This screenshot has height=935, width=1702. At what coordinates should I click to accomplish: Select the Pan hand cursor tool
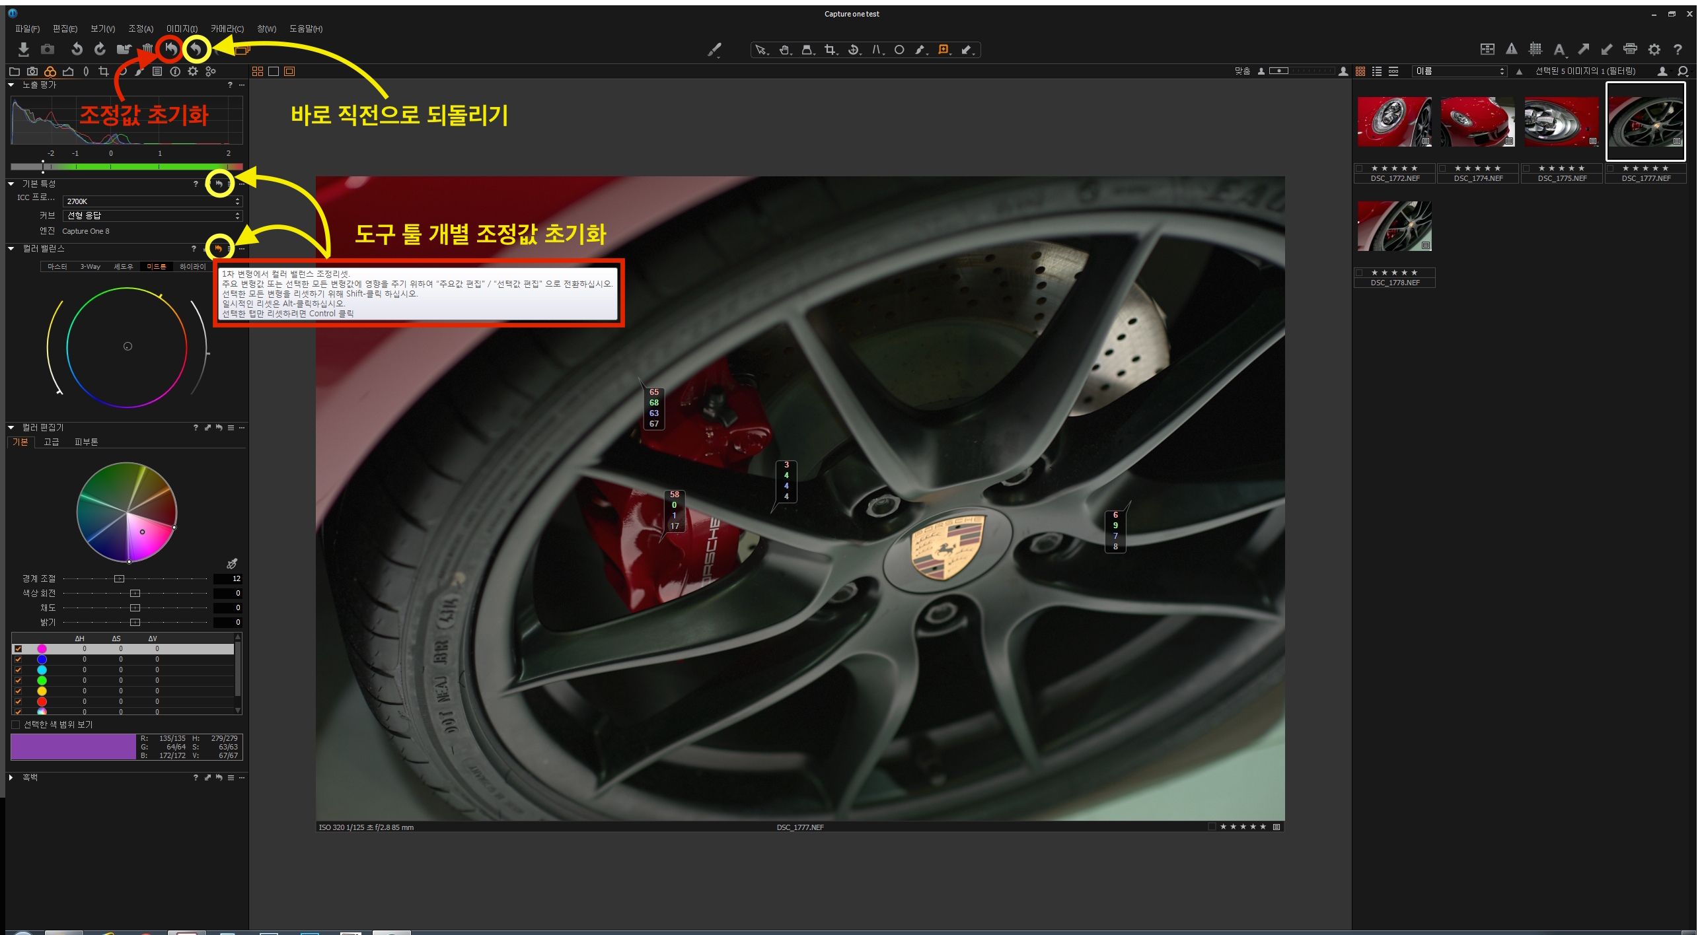coord(784,50)
